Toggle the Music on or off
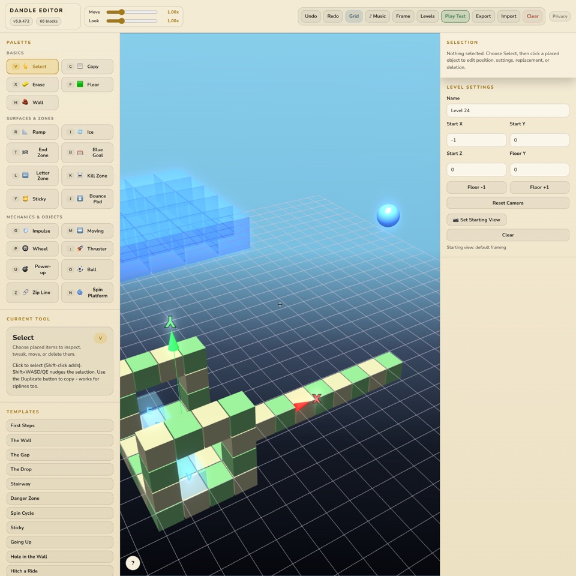 coord(377,16)
